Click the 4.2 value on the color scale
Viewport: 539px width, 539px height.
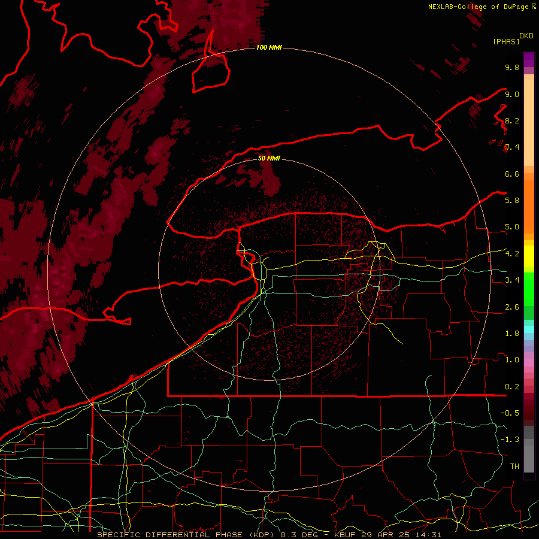pos(512,253)
